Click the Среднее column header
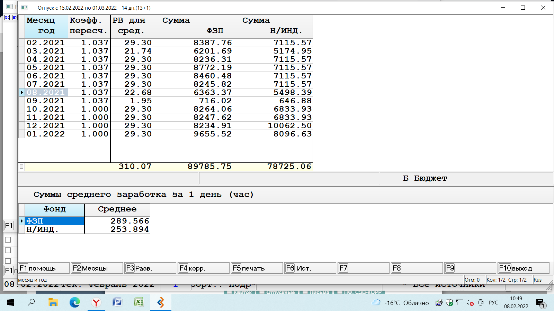Image resolution: width=554 pixels, height=311 pixels. (117, 209)
